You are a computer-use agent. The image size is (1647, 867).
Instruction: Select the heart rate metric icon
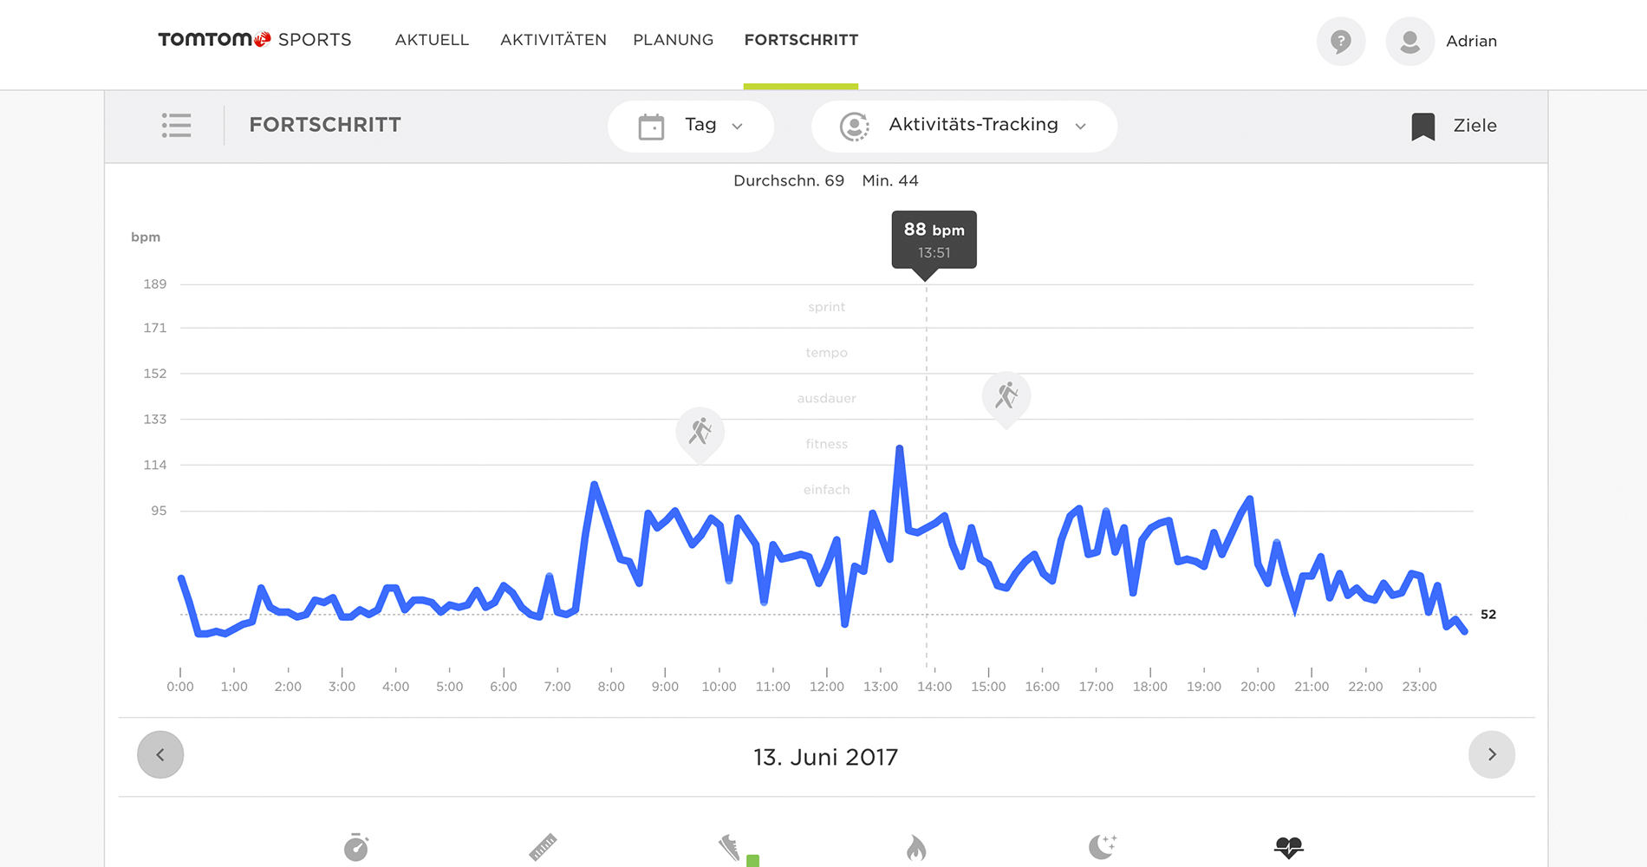1288,847
